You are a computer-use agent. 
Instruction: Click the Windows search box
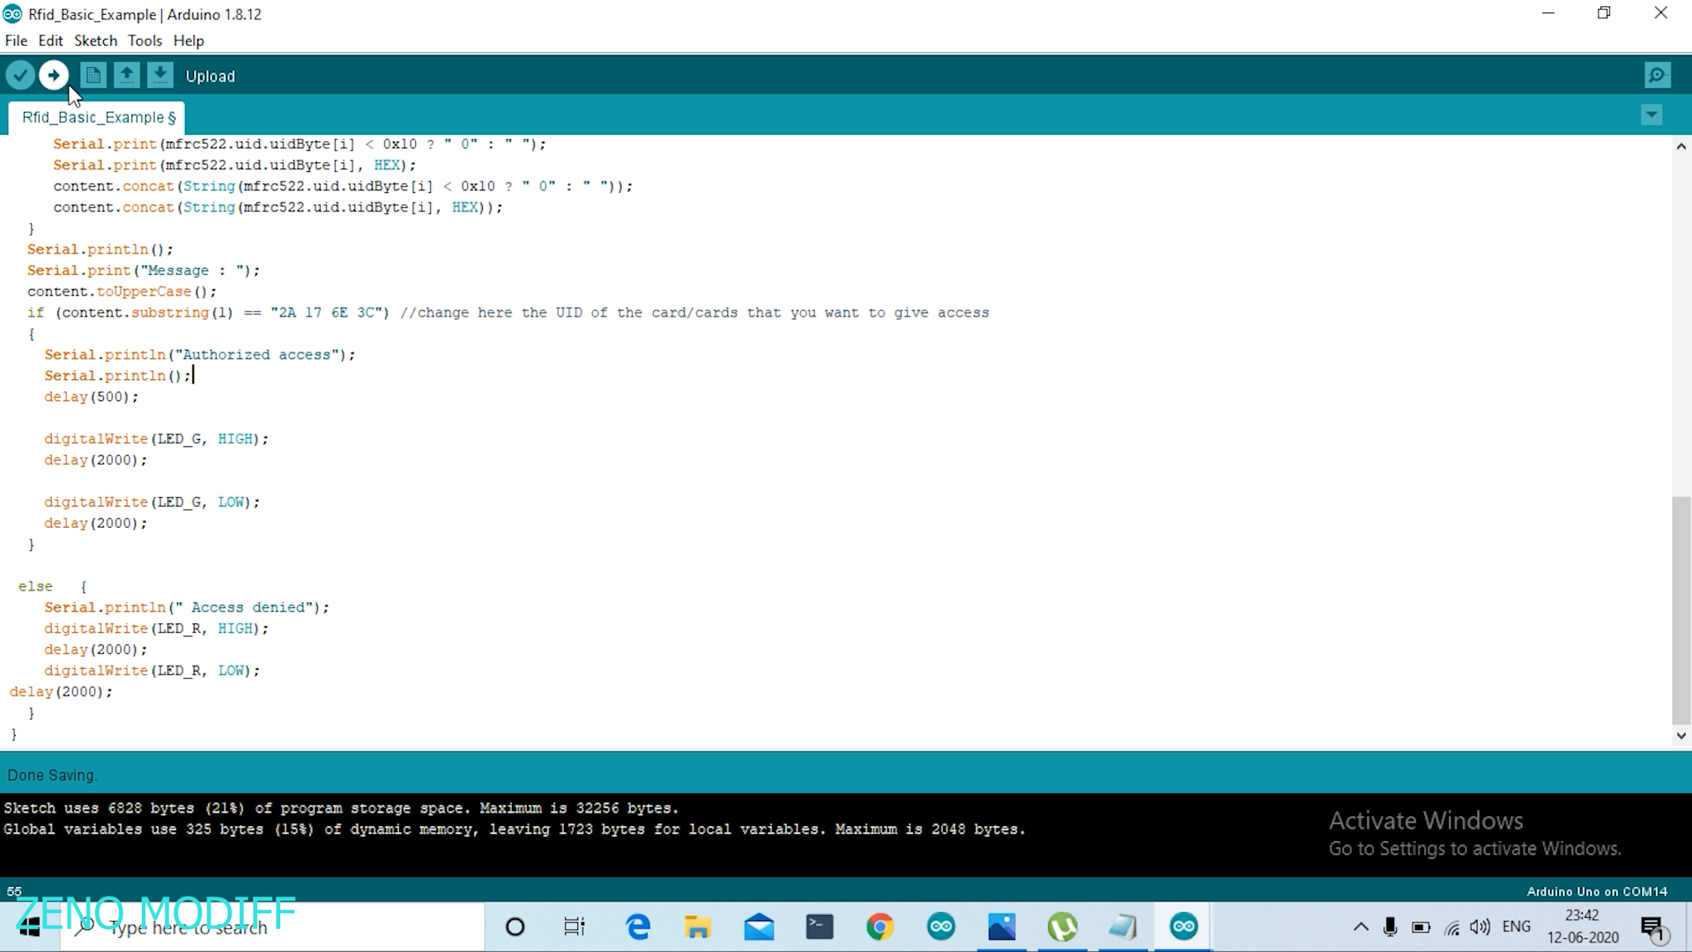[272, 927]
